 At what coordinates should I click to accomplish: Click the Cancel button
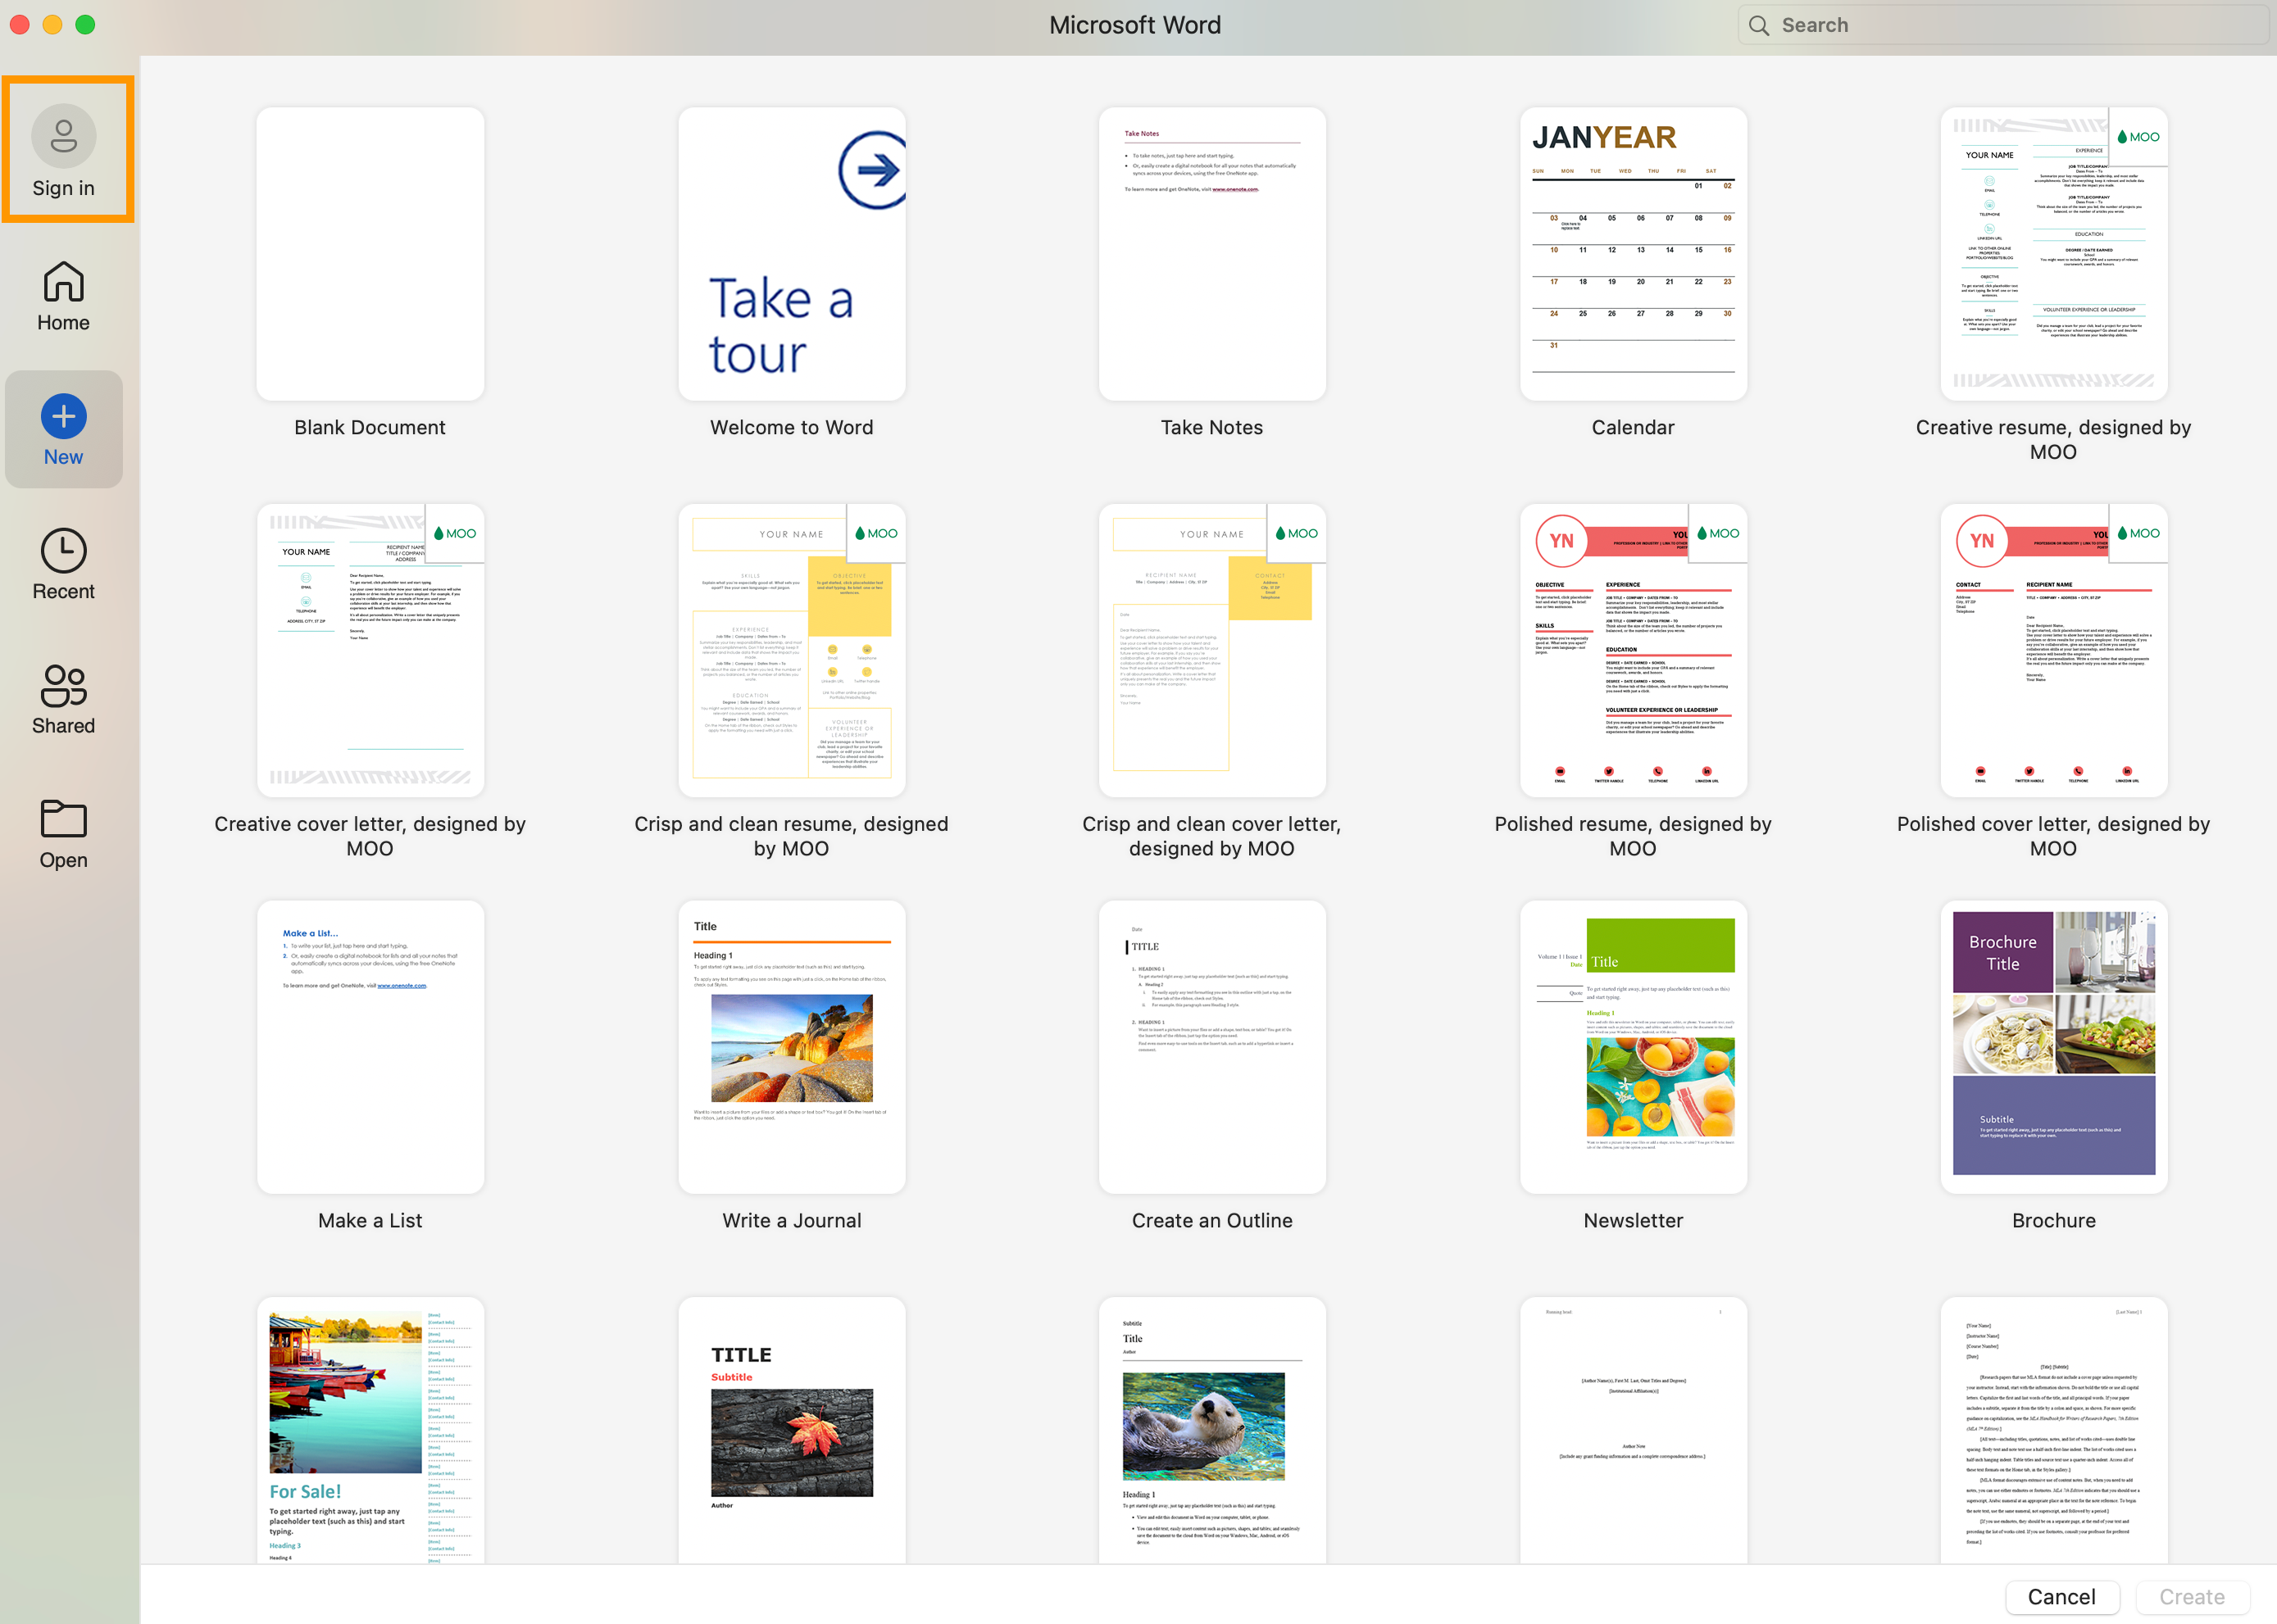(2061, 1596)
